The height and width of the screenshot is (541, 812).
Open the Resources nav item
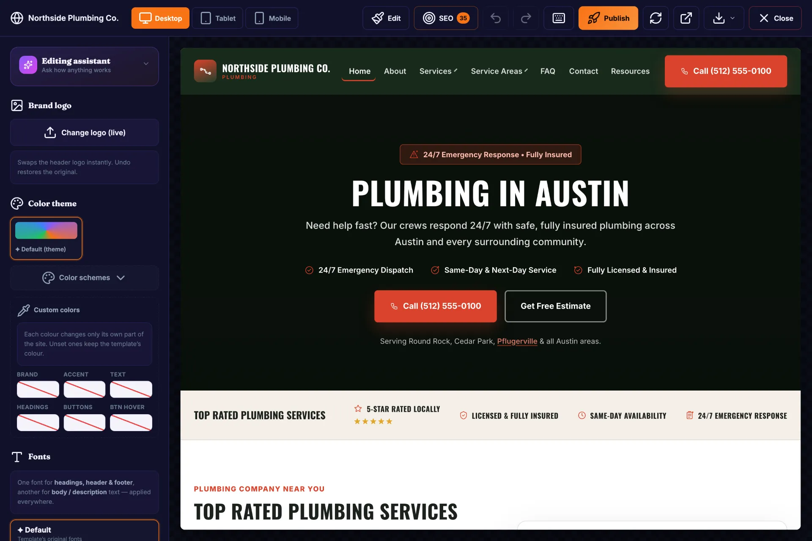pos(630,71)
